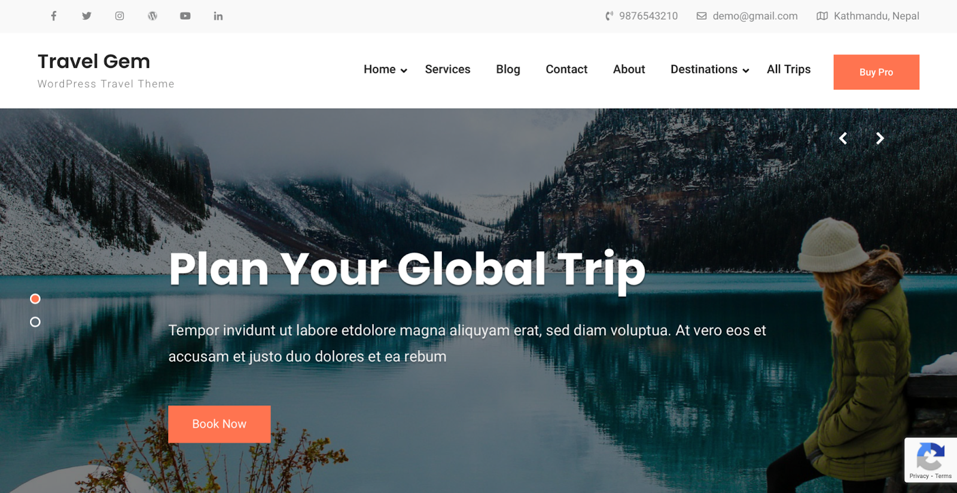The height and width of the screenshot is (493, 957).
Task: Click the Travel Gem site title
Action: (x=94, y=62)
